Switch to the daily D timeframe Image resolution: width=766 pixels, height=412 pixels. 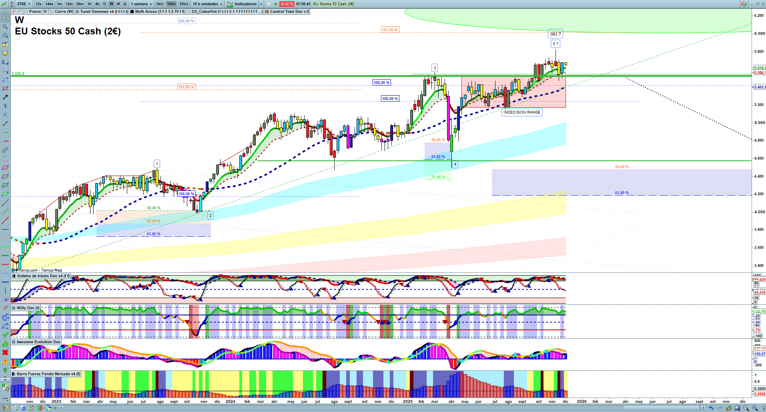pos(104,4)
